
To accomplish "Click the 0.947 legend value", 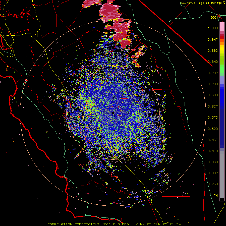I will (x=213, y=39).
